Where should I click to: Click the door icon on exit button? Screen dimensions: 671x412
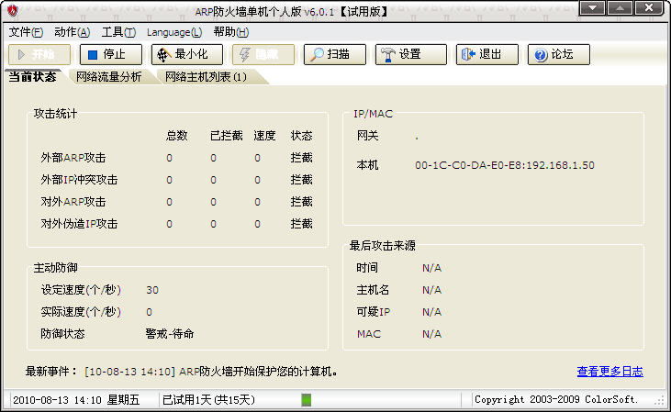(x=468, y=54)
